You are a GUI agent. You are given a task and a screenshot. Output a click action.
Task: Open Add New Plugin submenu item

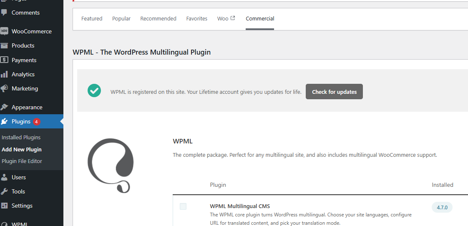[x=22, y=150]
